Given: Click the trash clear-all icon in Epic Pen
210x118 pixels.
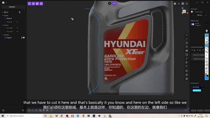Looking at the screenshot, I should [x=207, y=62].
